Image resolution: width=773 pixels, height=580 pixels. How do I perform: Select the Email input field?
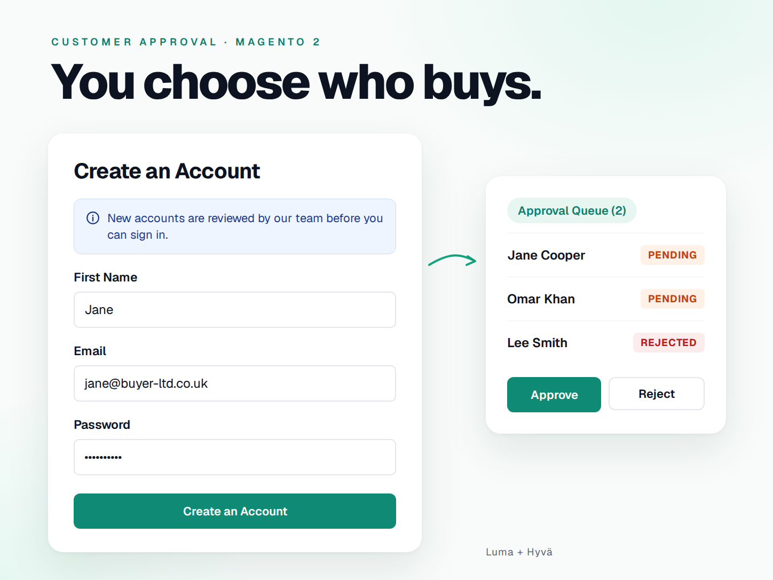click(x=235, y=383)
